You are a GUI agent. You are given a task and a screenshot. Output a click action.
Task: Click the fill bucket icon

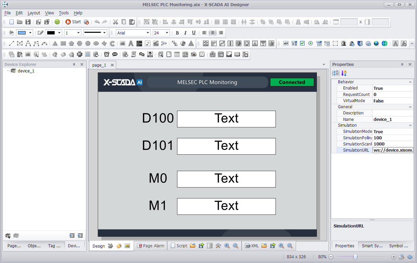point(11,33)
